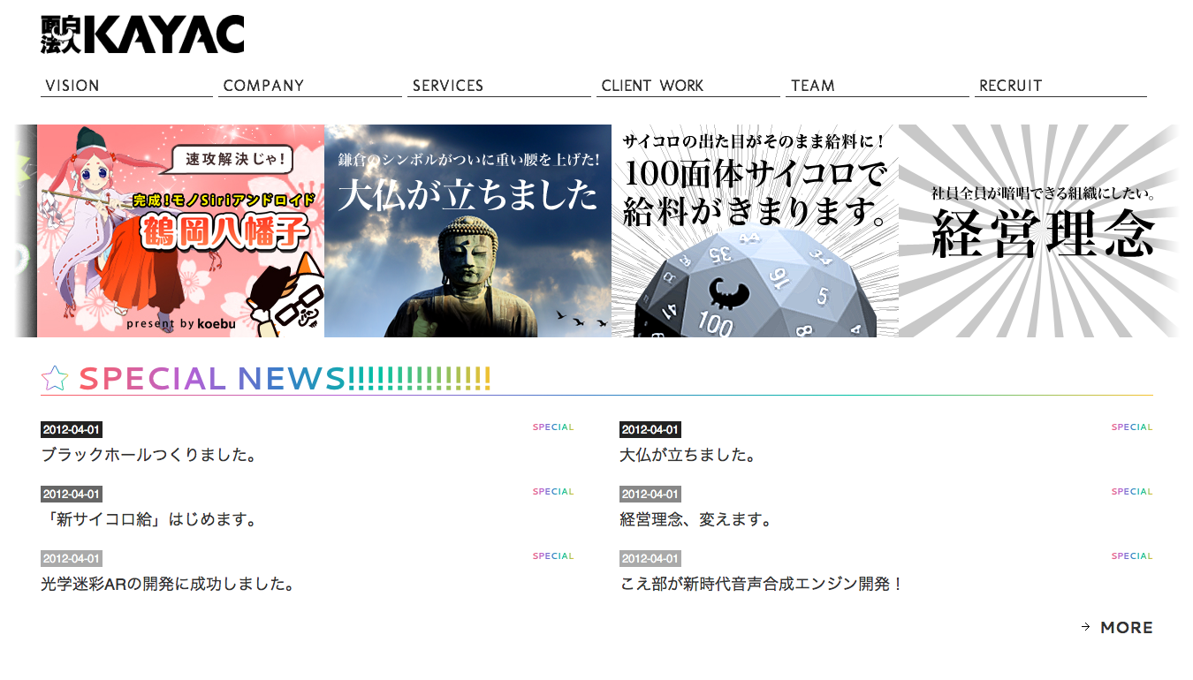This screenshot has width=1193, height=680.
Task: Open news 光学迷彩ARの開発に成功しました。
Action: coord(168,585)
